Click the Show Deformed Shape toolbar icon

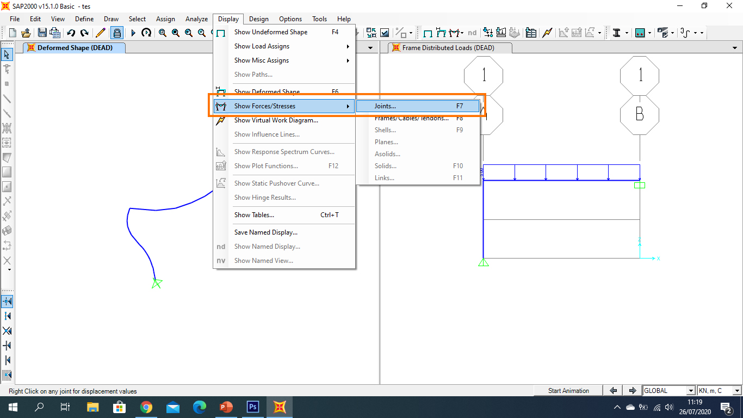click(x=441, y=33)
